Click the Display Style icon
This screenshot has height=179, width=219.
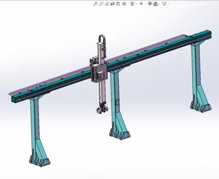(x=132, y=3)
